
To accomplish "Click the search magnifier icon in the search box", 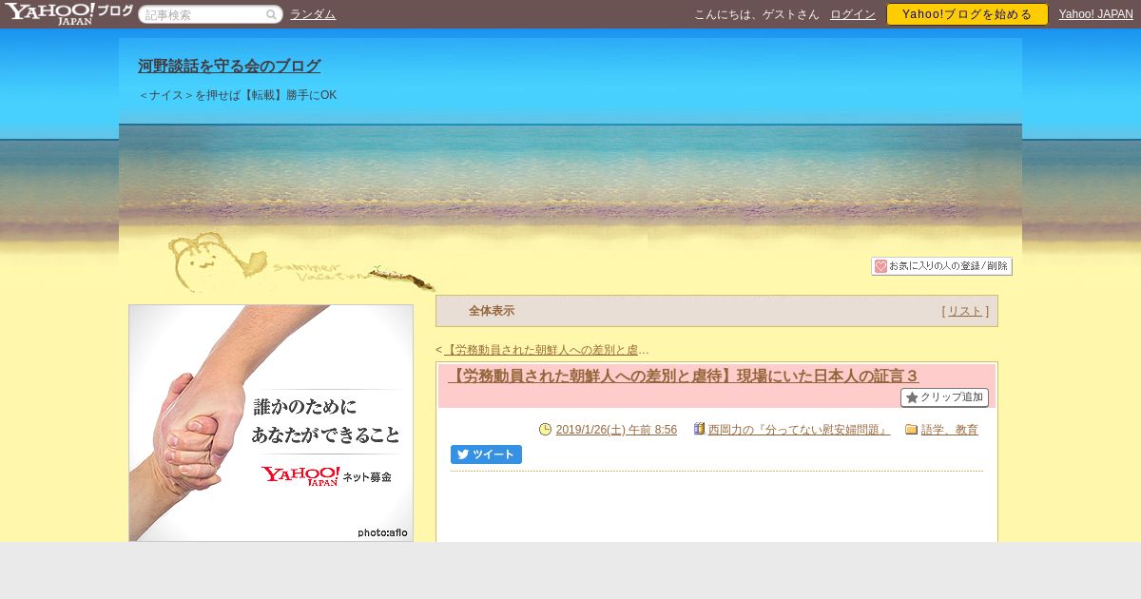I will pos(271,14).
